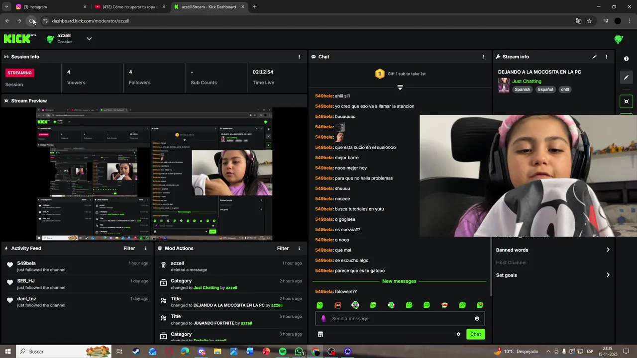Open the Activity Feed Filter

coord(129,248)
